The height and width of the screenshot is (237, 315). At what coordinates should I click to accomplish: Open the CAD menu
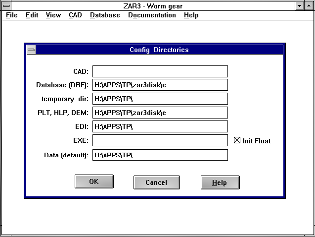point(75,15)
